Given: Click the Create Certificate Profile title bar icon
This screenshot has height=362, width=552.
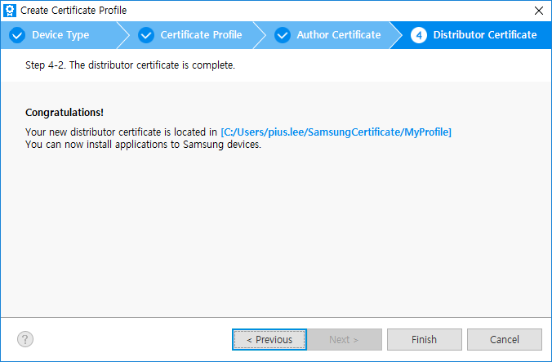Looking at the screenshot, I should pos(10,11).
